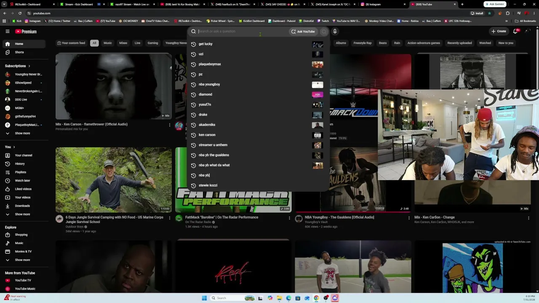Open options menu for FattMack Baroline video
The height and width of the screenshot is (303, 539).
point(289,218)
